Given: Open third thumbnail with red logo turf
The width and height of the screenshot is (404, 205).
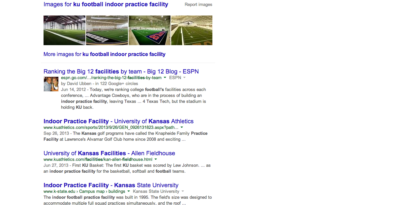Looking at the screenshot, I should (x=149, y=30).
